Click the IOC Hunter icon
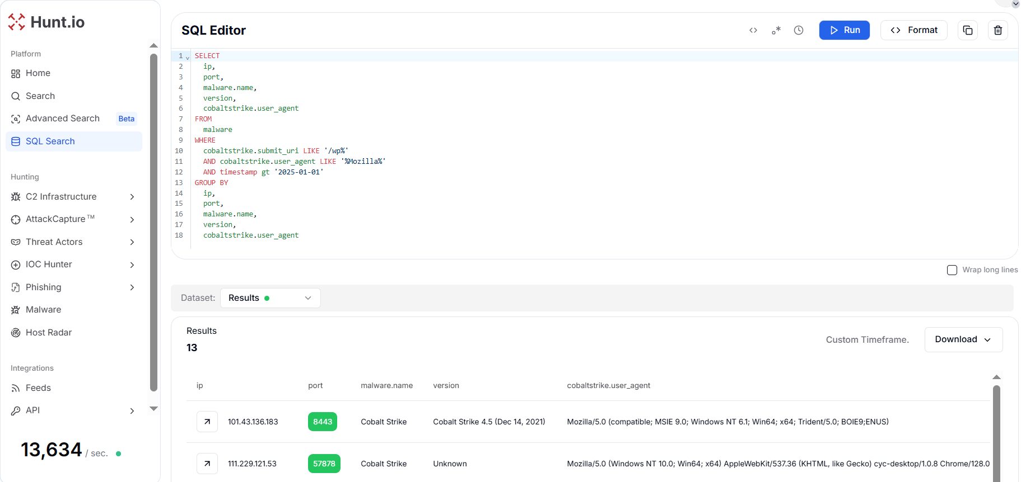The image size is (1021, 482). click(x=16, y=265)
